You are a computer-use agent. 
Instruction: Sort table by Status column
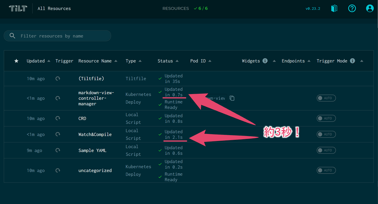pyautogui.click(x=168, y=61)
